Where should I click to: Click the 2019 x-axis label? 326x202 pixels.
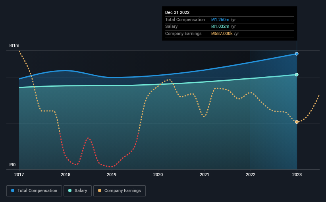point(112,175)
